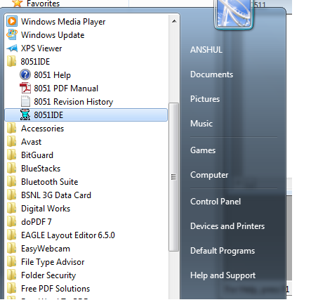Click the File Type Advisor folder icon

tap(11, 261)
